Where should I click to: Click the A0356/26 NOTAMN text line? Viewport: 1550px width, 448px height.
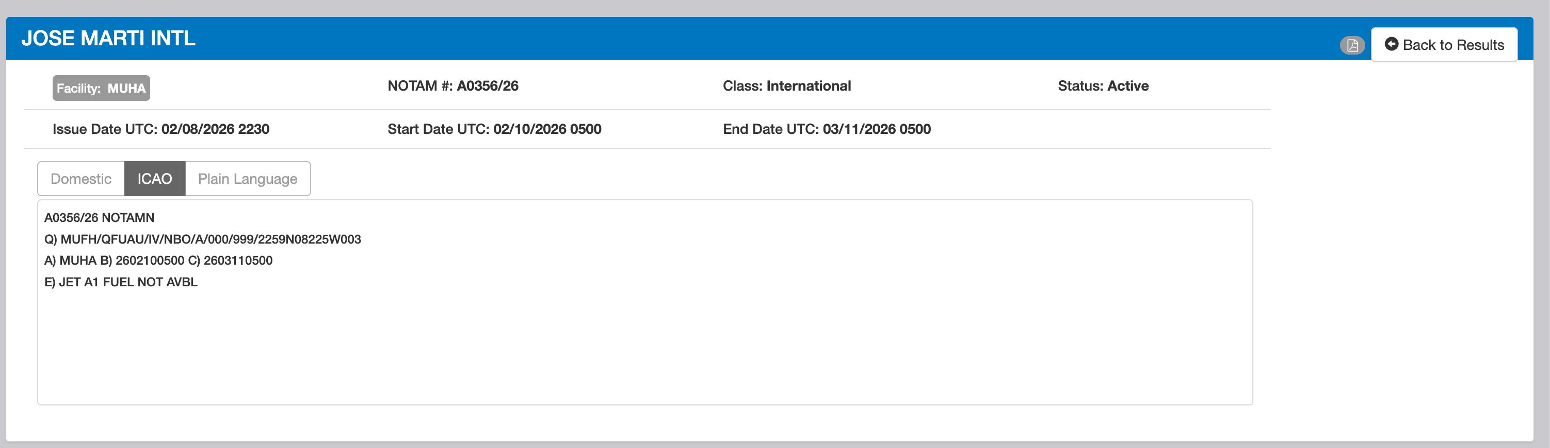pyautogui.click(x=99, y=217)
